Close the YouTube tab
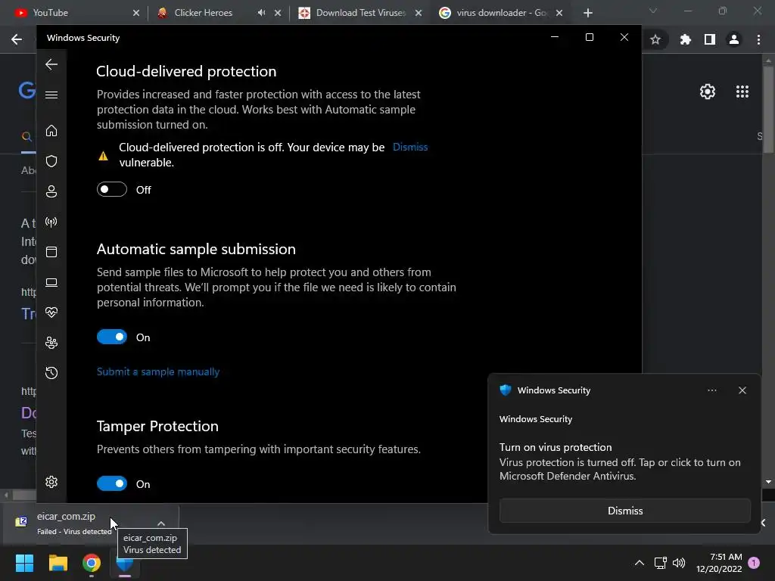The width and height of the screenshot is (775, 581). pos(136,13)
